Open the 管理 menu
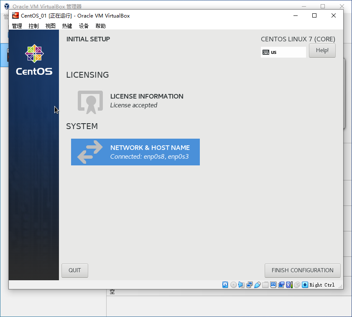Screen dimensions: 352x317 pos(17,26)
